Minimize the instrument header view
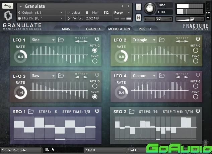 (208, 8)
